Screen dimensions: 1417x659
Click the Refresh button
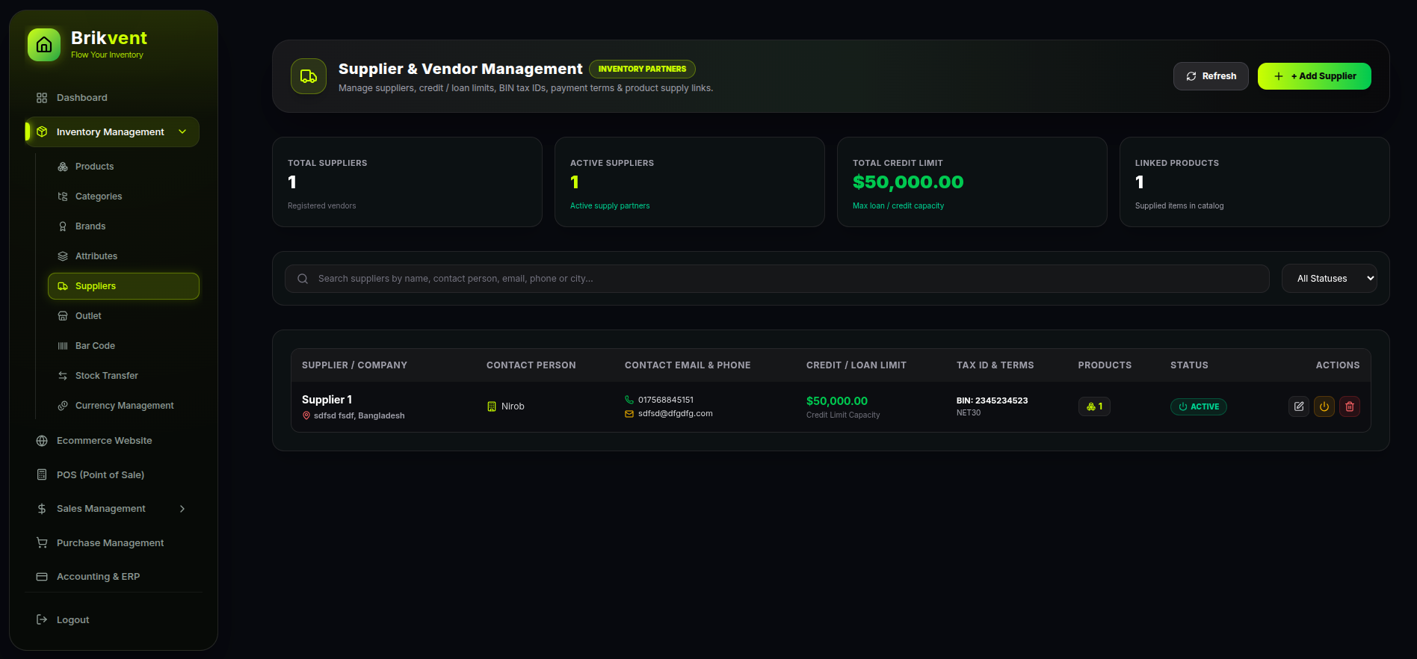pos(1211,76)
